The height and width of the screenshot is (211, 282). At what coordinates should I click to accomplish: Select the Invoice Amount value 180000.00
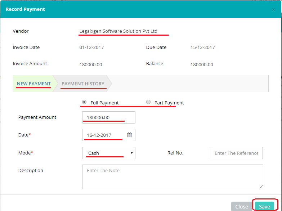coord(91,65)
